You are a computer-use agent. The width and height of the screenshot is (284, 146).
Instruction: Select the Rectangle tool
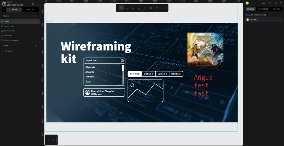click(x=133, y=8)
